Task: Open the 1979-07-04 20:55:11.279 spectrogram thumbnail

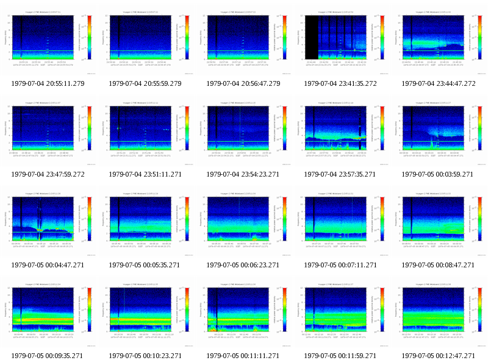Action: 48,43
